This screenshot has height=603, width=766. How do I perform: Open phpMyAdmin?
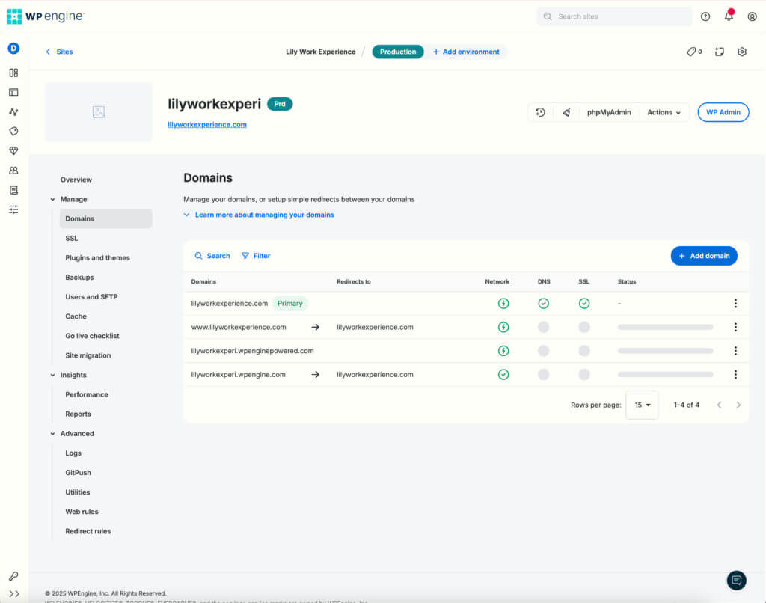click(609, 112)
